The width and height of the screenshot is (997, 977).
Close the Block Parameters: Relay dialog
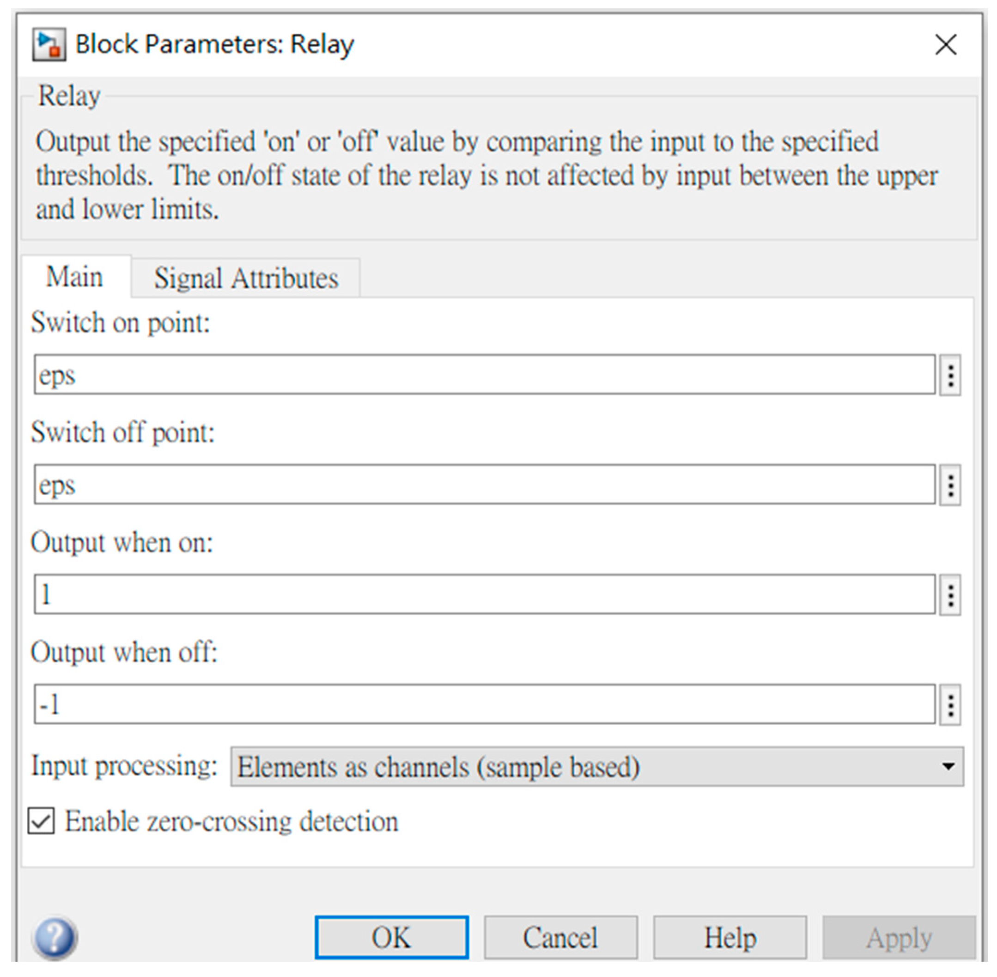click(945, 45)
